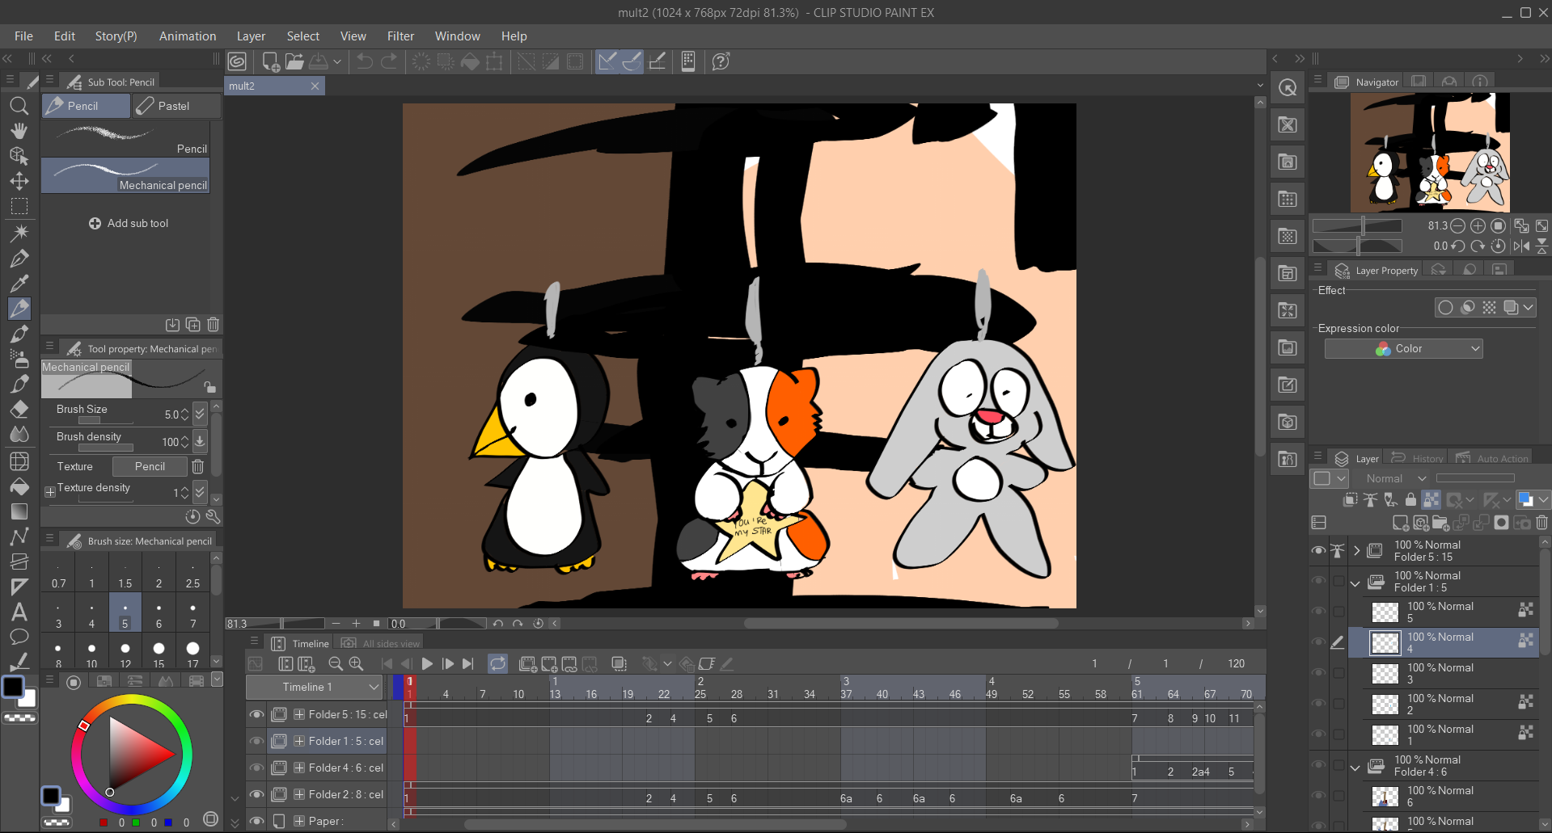Select the Auto select magic wand tool
1552x833 pixels.
pyautogui.click(x=19, y=233)
